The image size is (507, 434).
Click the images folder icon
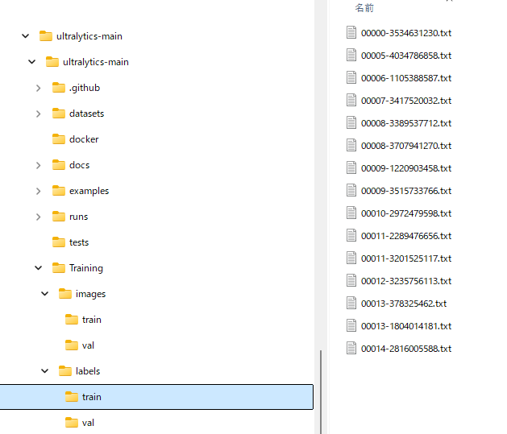point(65,294)
